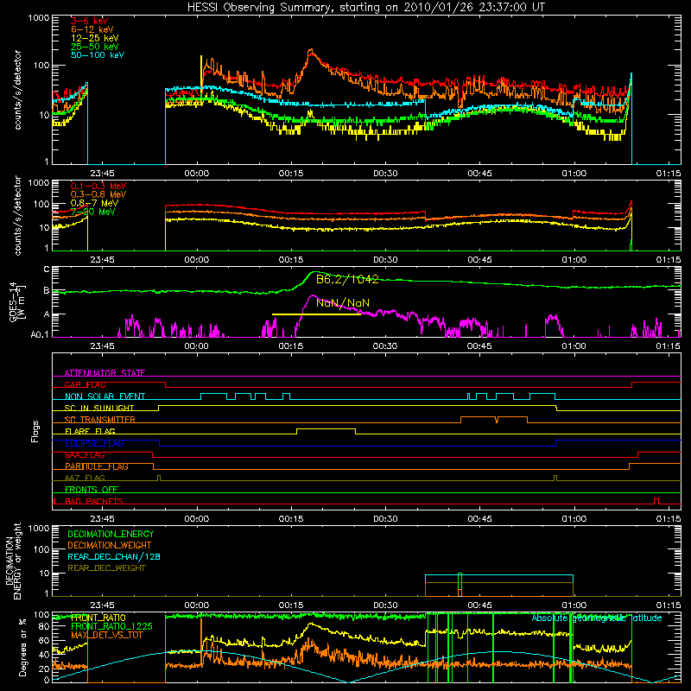
Task: Select the BAD_PACKETS flag label
Action: click(x=94, y=501)
